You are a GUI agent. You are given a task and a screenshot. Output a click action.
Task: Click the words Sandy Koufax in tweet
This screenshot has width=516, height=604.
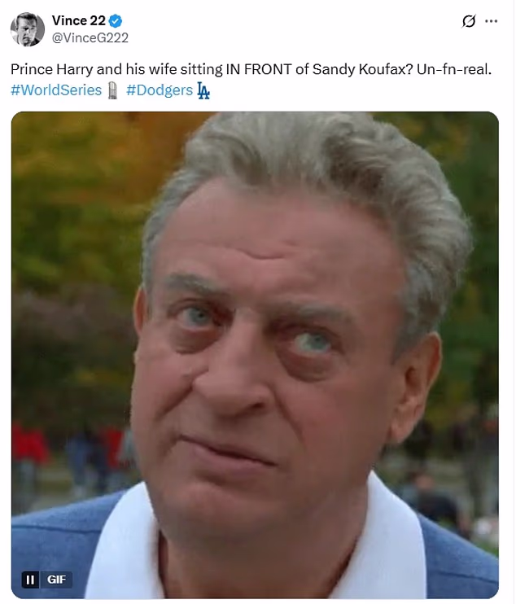(x=362, y=69)
